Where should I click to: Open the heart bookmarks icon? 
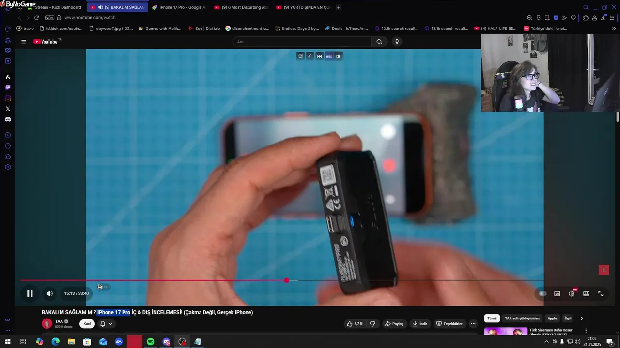573,18
